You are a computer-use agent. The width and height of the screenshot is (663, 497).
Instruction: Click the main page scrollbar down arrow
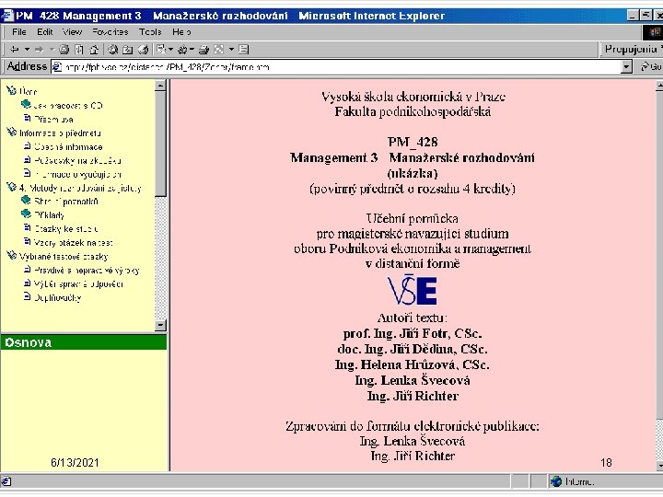click(659, 466)
